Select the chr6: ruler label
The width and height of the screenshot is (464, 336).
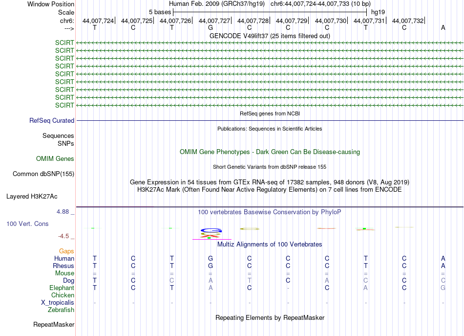67,21
